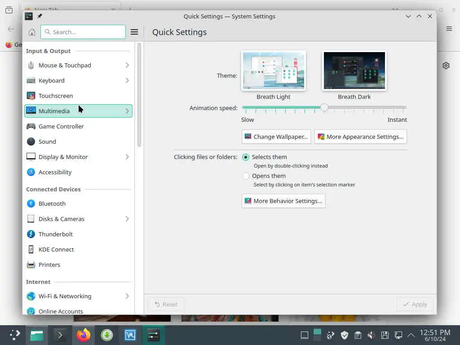Launch the terminal from taskbar

(60, 335)
